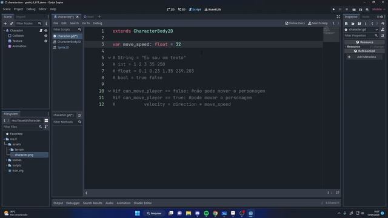Open the movie maker mode icon
This screenshot has height=218, width=388.
[x=367, y=10]
